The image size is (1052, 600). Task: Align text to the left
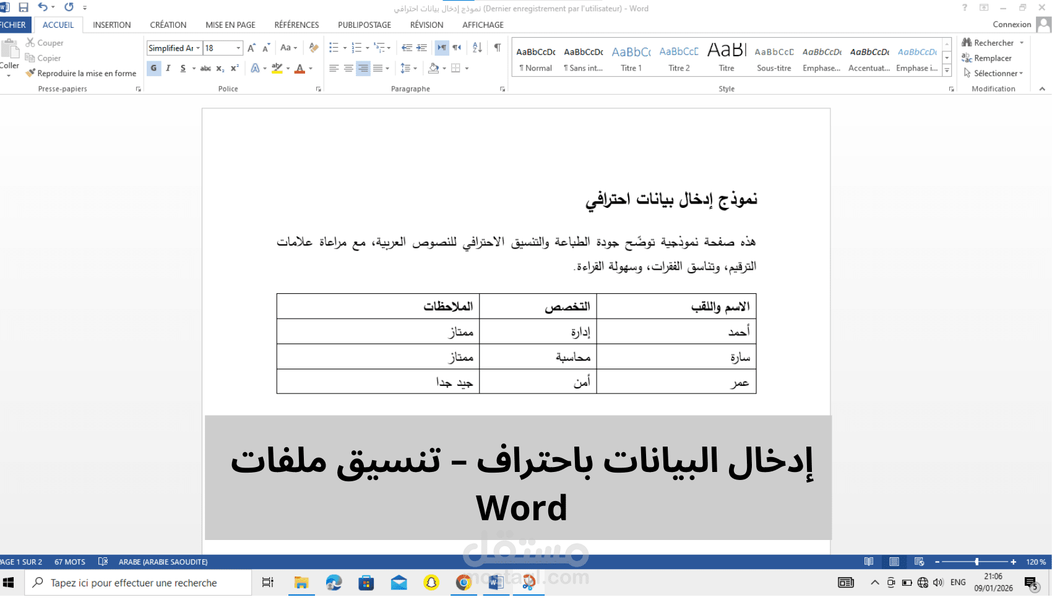click(334, 69)
